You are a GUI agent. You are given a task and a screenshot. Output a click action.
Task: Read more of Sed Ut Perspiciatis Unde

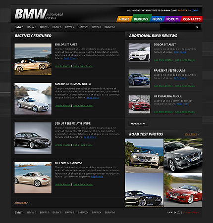point(90,137)
